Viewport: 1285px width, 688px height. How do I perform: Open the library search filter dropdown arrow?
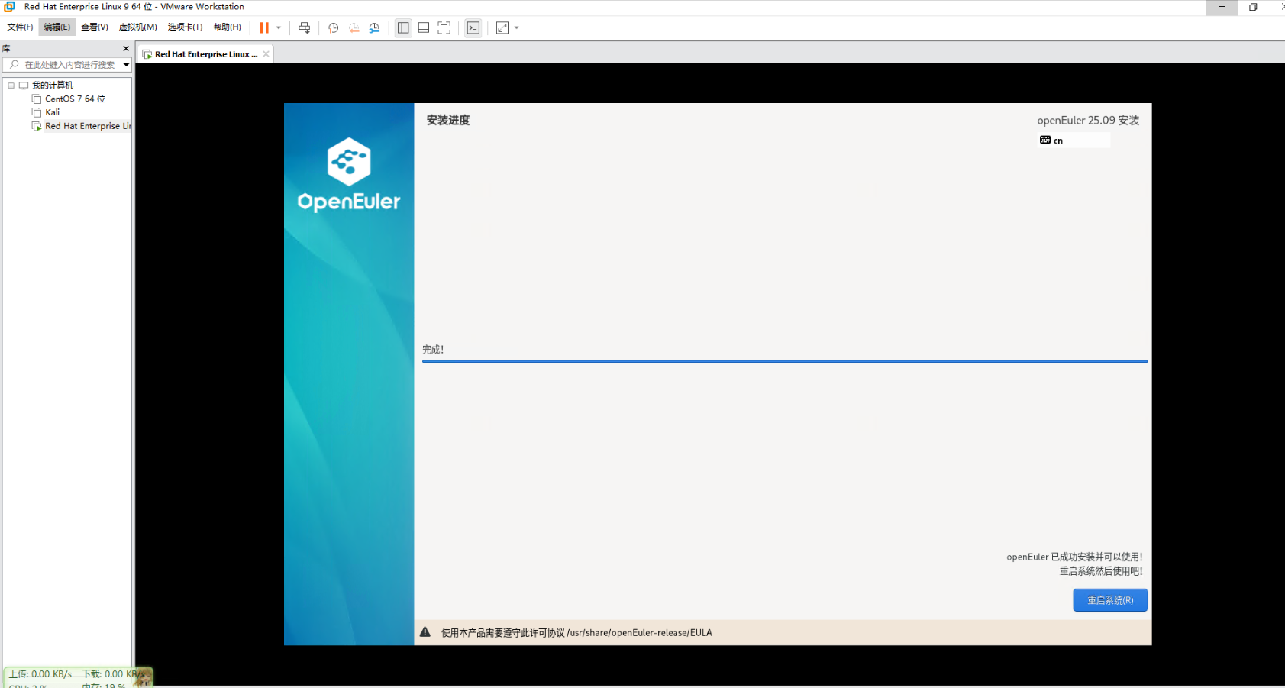(126, 65)
